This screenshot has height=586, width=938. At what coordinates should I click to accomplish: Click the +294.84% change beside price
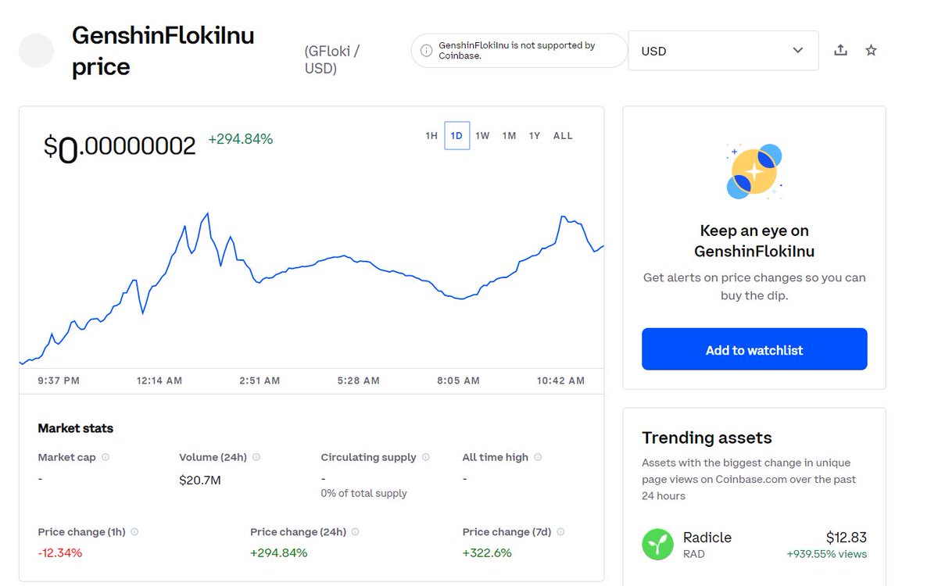pos(240,139)
